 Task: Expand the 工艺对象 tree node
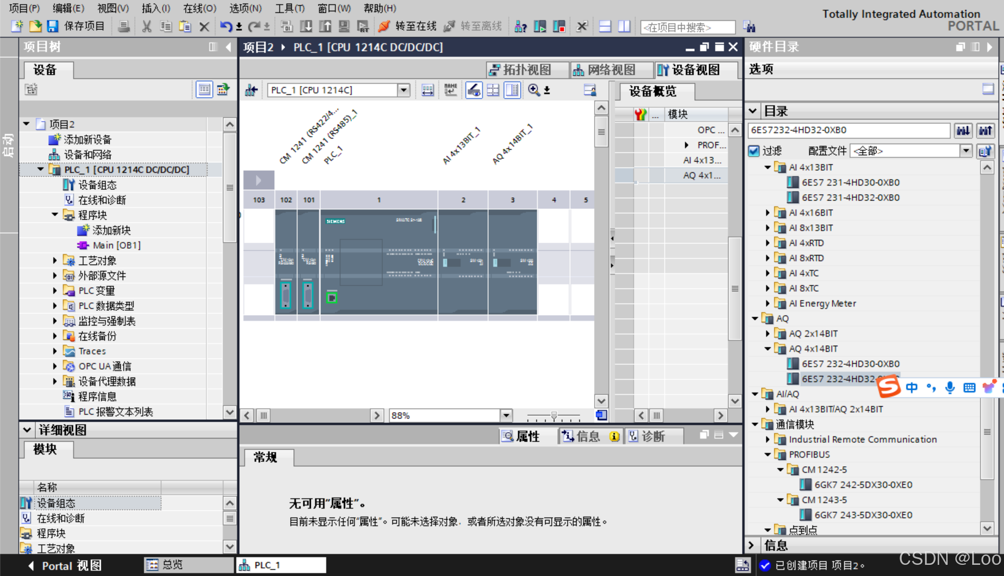click(x=55, y=260)
